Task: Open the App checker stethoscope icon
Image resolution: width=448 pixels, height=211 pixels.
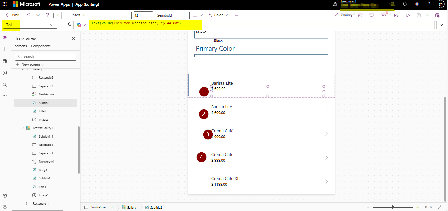Action: pos(384,15)
